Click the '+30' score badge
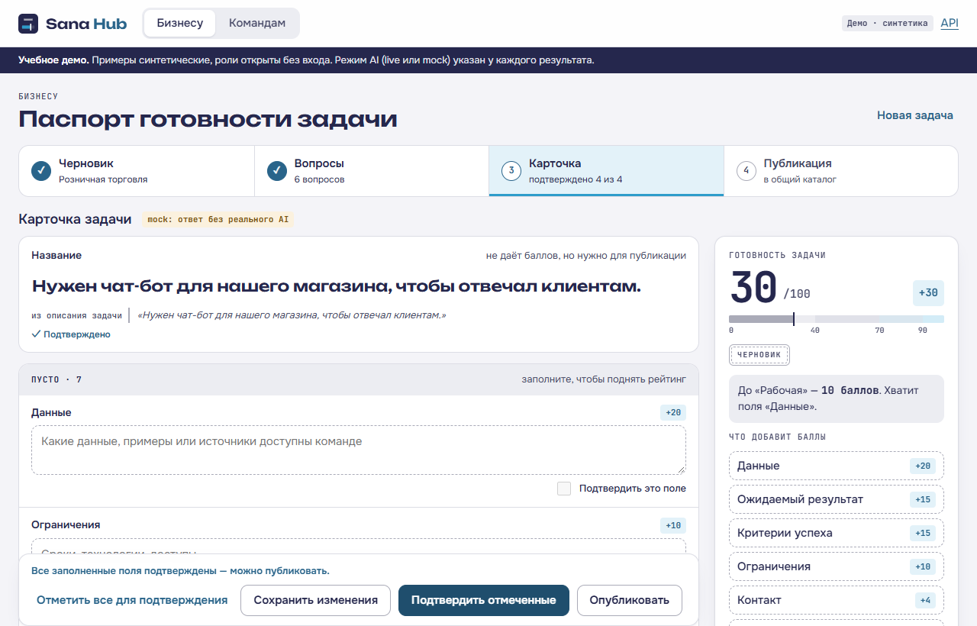The image size is (977, 626). pos(928,293)
